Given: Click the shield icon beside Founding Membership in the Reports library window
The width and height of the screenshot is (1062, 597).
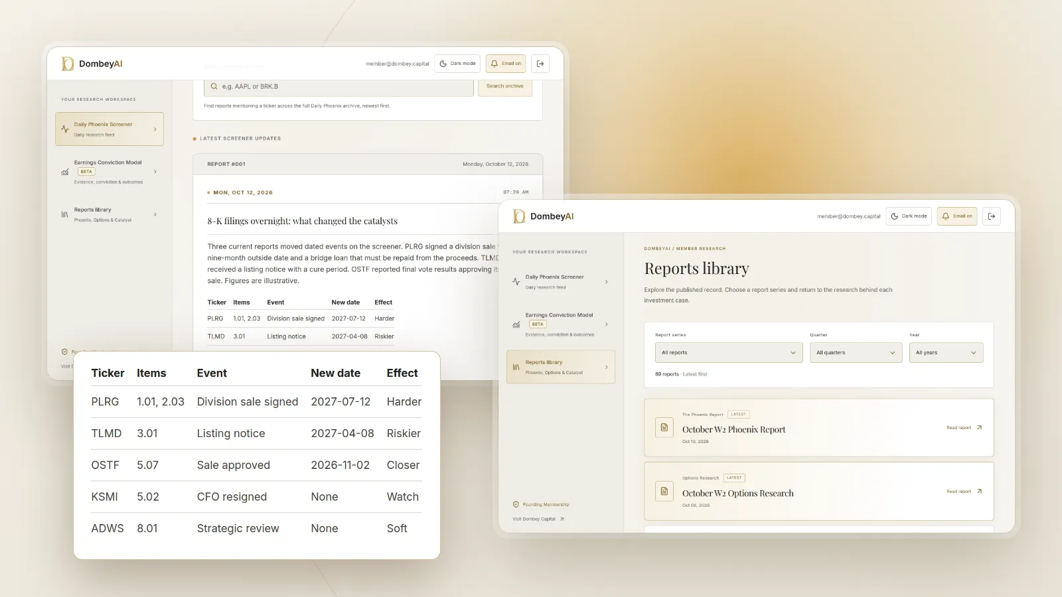Looking at the screenshot, I should pos(516,505).
